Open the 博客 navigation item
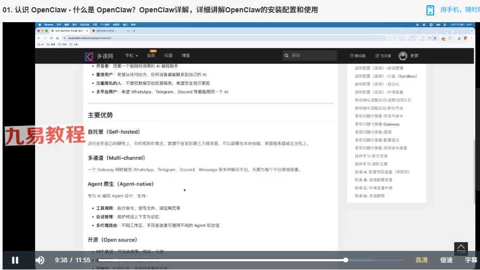 tap(185, 56)
